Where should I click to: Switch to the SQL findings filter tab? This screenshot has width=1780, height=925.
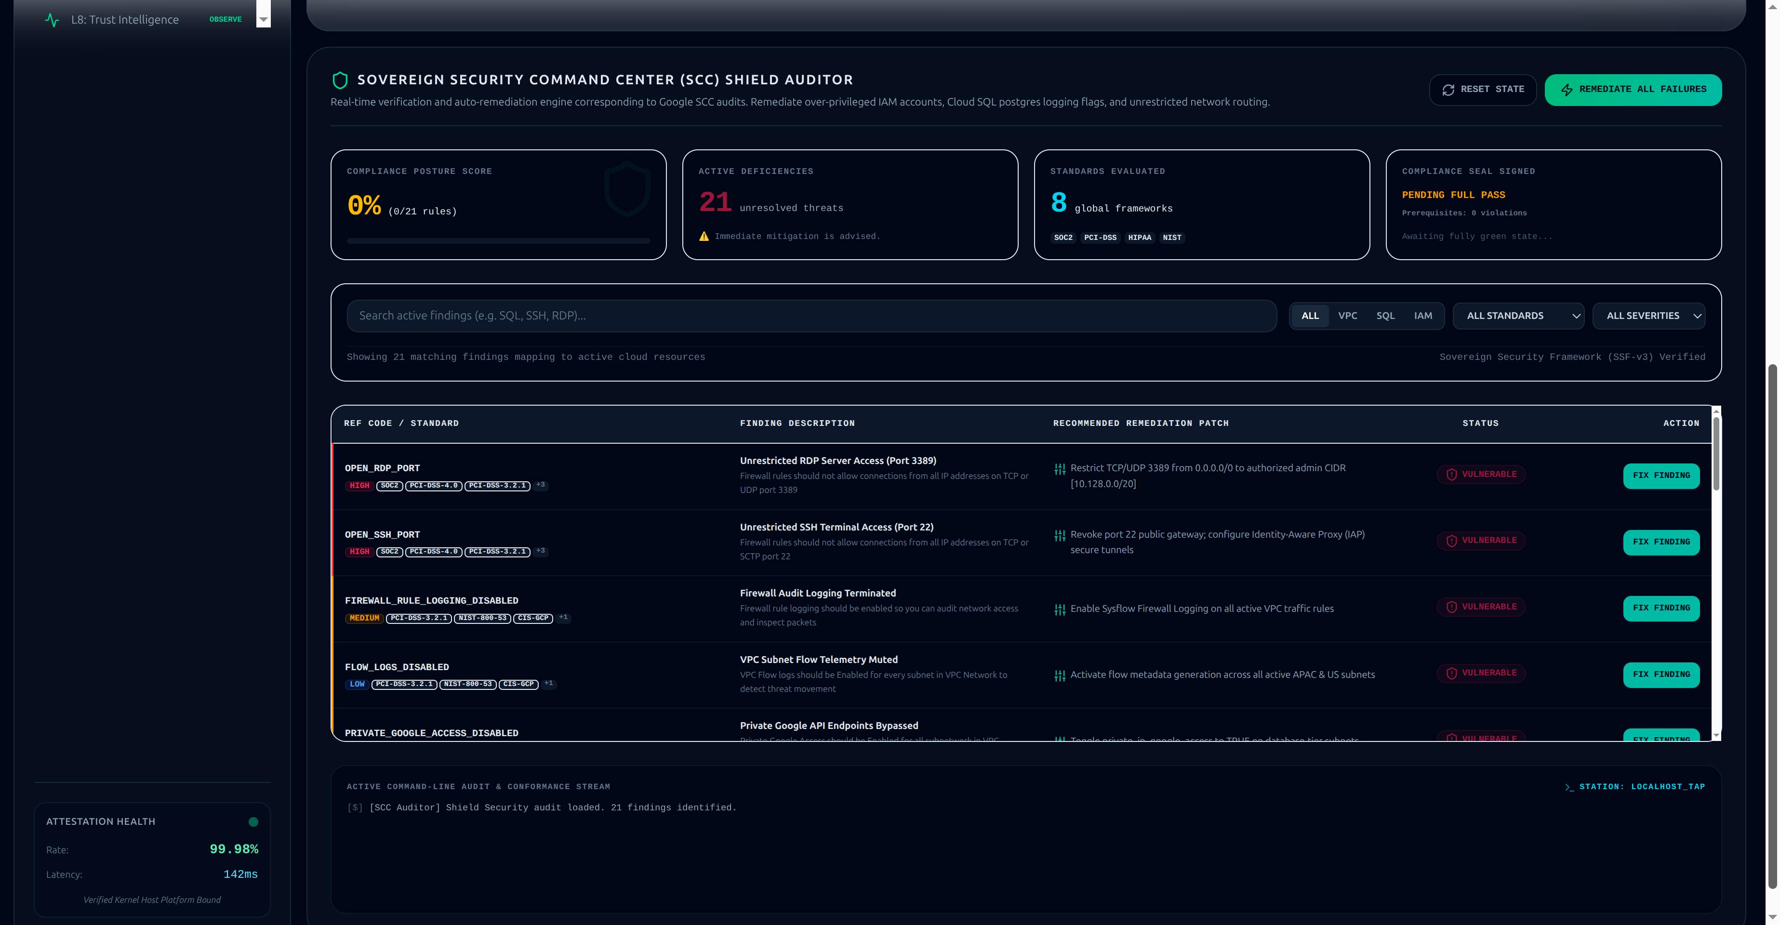point(1385,316)
